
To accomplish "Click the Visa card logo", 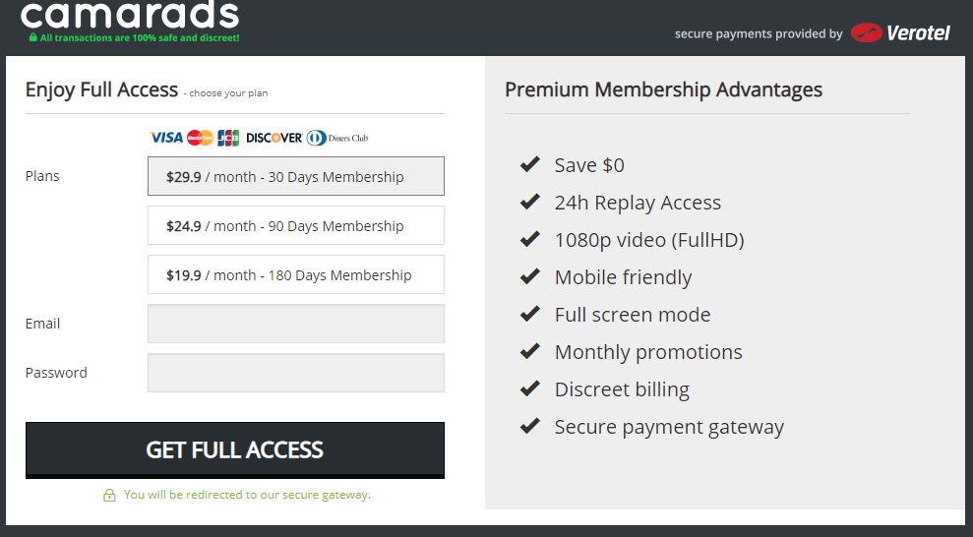I will tap(166, 138).
